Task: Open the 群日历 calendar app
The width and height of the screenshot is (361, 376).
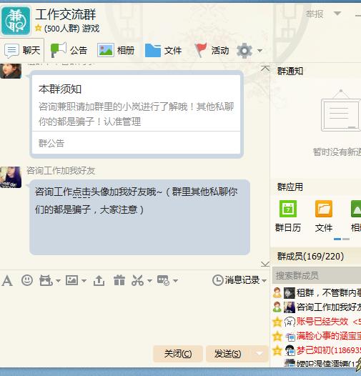Action: point(288,217)
